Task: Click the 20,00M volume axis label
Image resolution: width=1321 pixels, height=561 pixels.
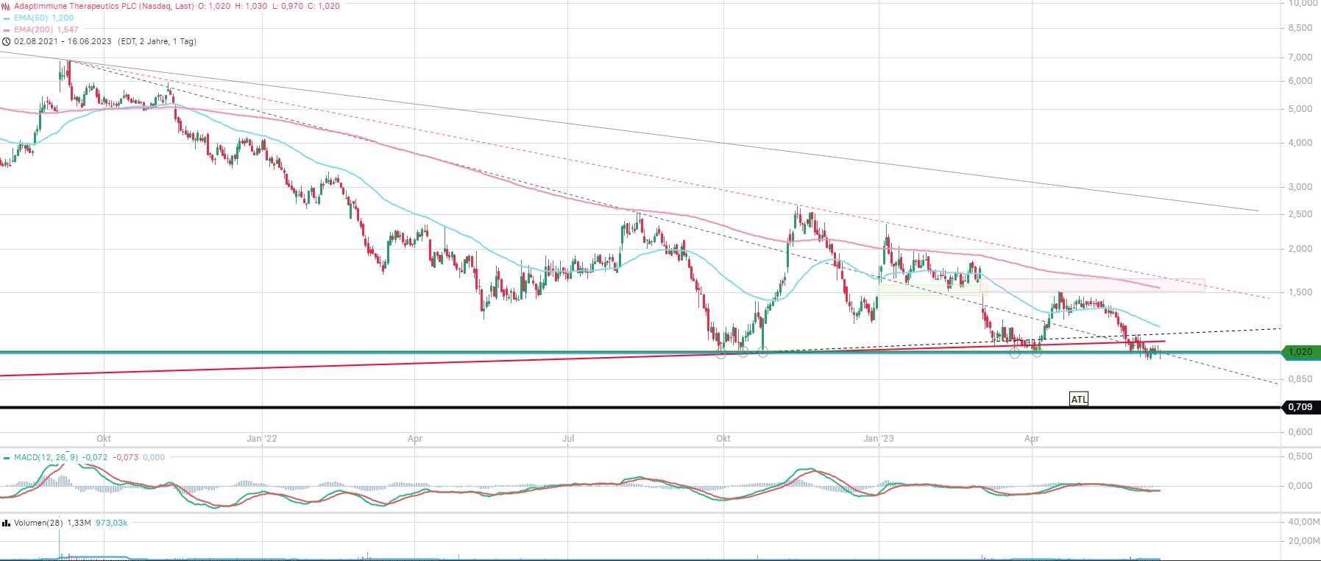Action: click(x=1303, y=541)
